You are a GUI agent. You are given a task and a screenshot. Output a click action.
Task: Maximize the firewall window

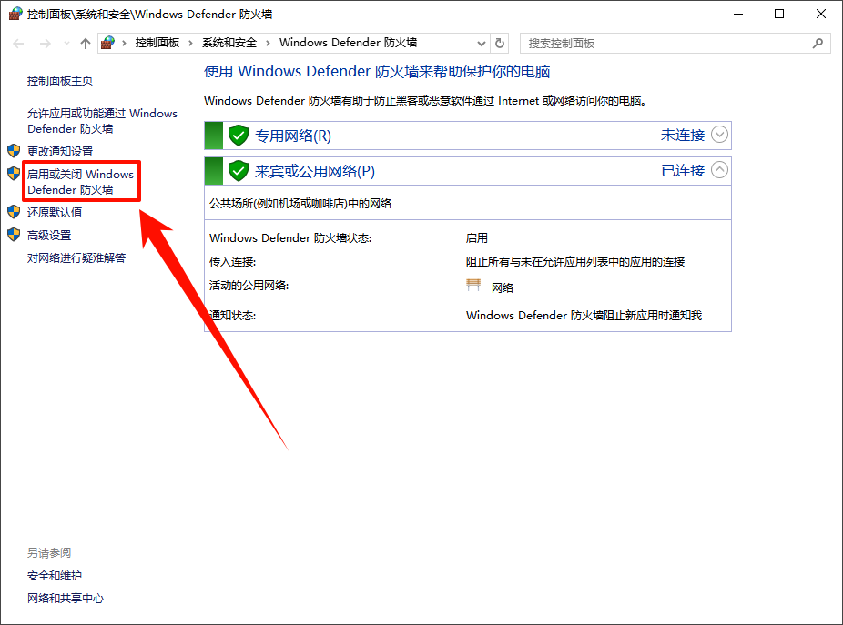pos(779,14)
